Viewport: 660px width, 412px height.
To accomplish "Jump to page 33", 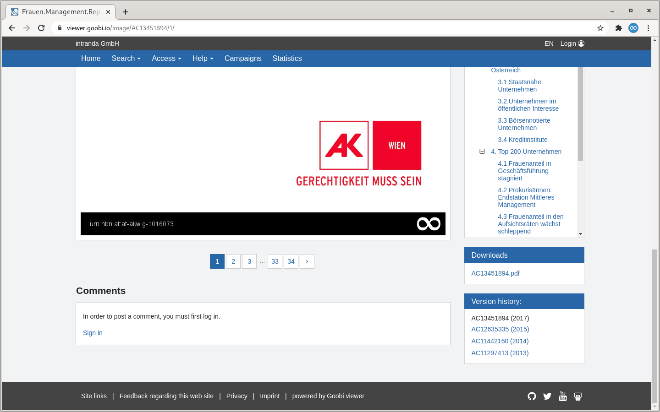I will tap(275, 261).
